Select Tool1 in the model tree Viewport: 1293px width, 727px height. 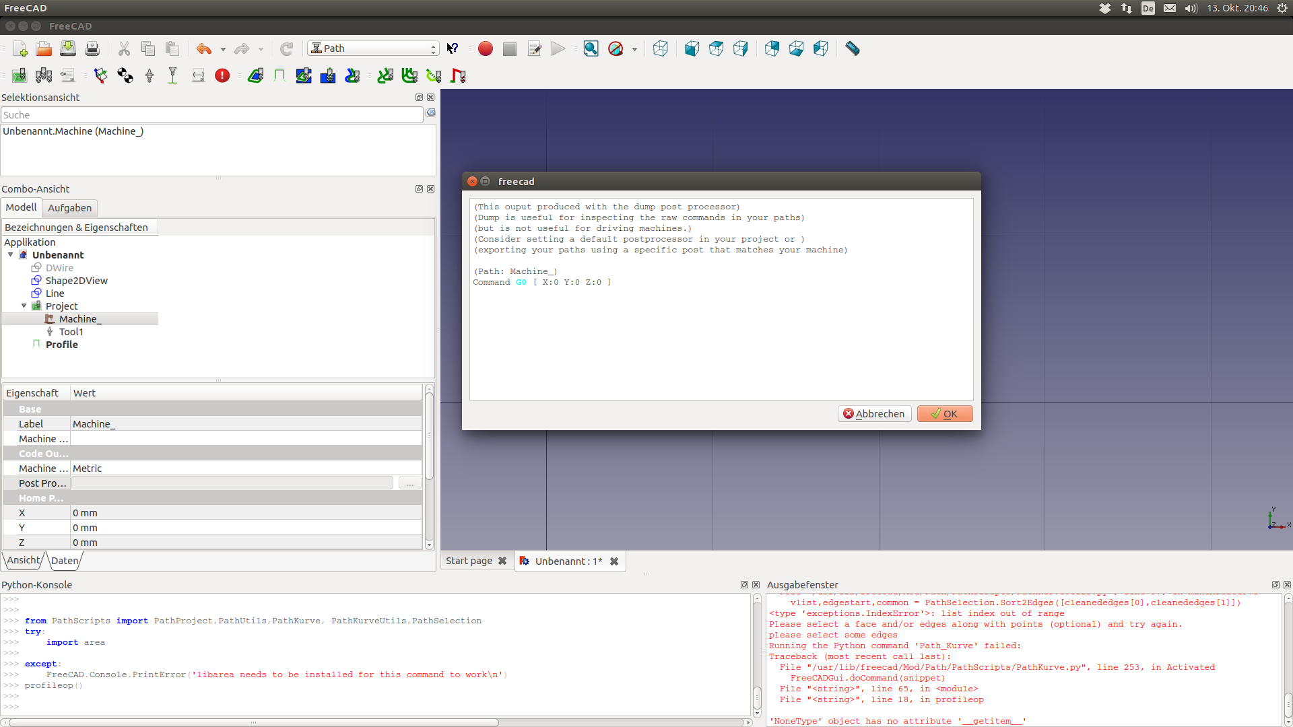(71, 332)
